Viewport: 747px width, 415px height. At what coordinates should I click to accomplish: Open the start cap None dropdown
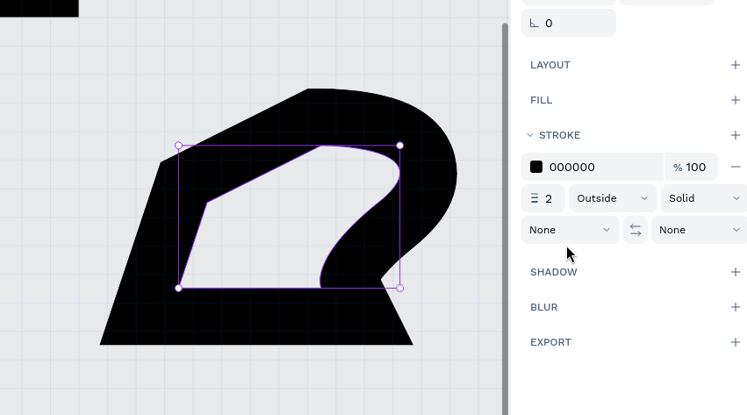coord(570,230)
